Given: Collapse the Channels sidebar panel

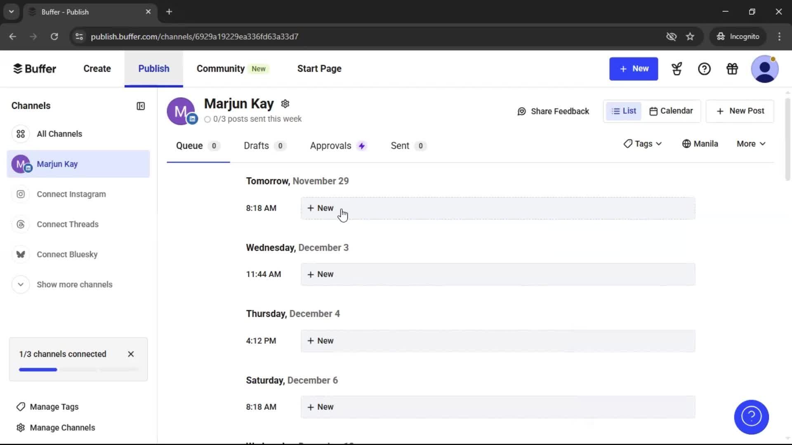Looking at the screenshot, I should point(140,106).
